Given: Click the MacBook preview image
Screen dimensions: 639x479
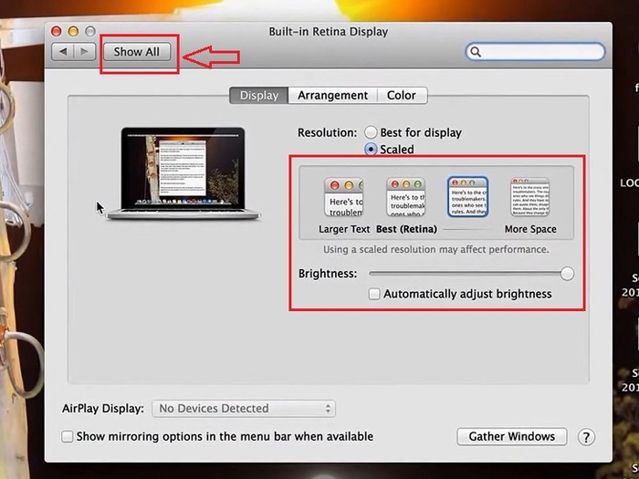Looking at the screenshot, I should click(x=183, y=173).
